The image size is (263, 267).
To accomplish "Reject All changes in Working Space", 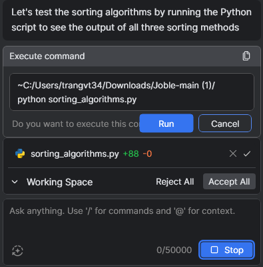I will 175,181.
